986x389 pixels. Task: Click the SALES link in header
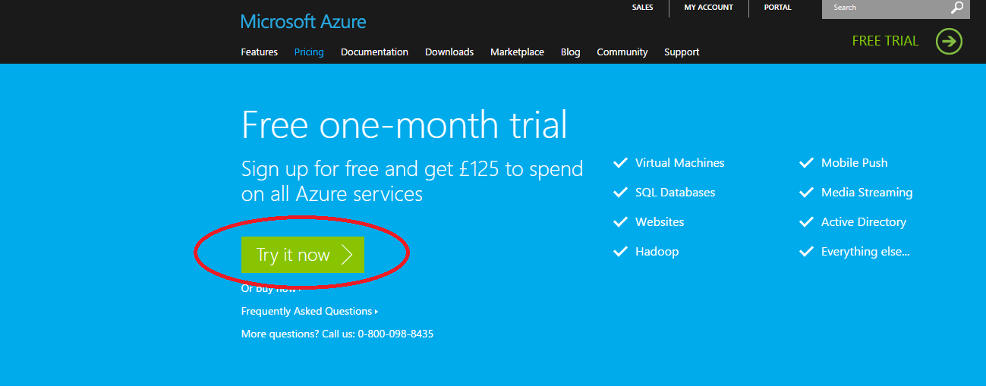[642, 8]
